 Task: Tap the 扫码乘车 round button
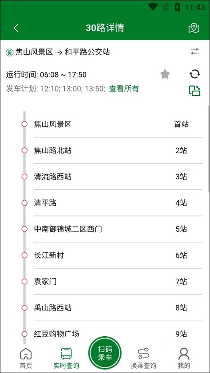pos(105,353)
